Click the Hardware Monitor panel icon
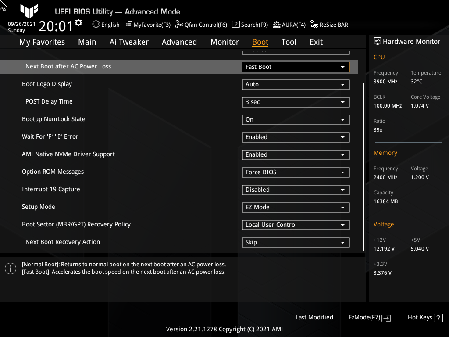Screen dimensions: 449x337 click(x=378, y=41)
